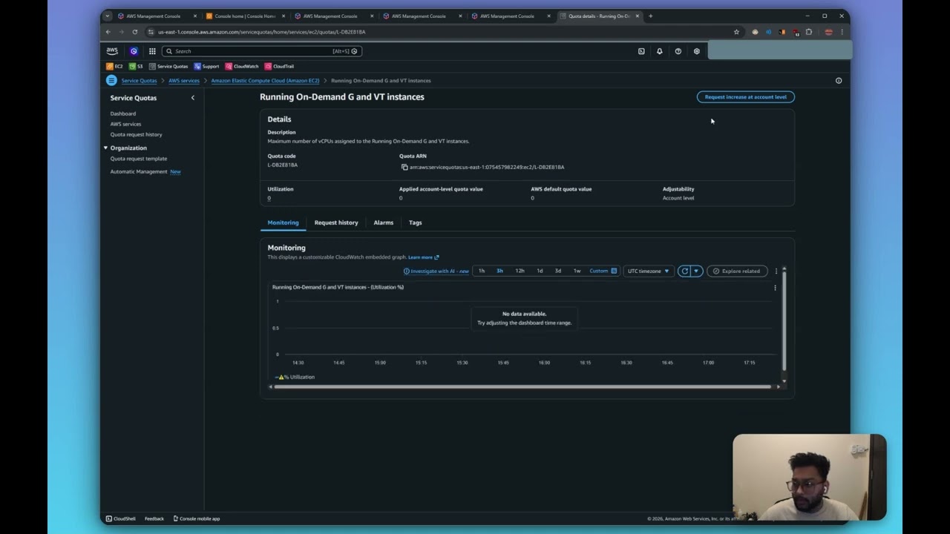This screenshot has width=950, height=534.
Task: Open the CloudShell icon in top bar
Action: (x=641, y=51)
